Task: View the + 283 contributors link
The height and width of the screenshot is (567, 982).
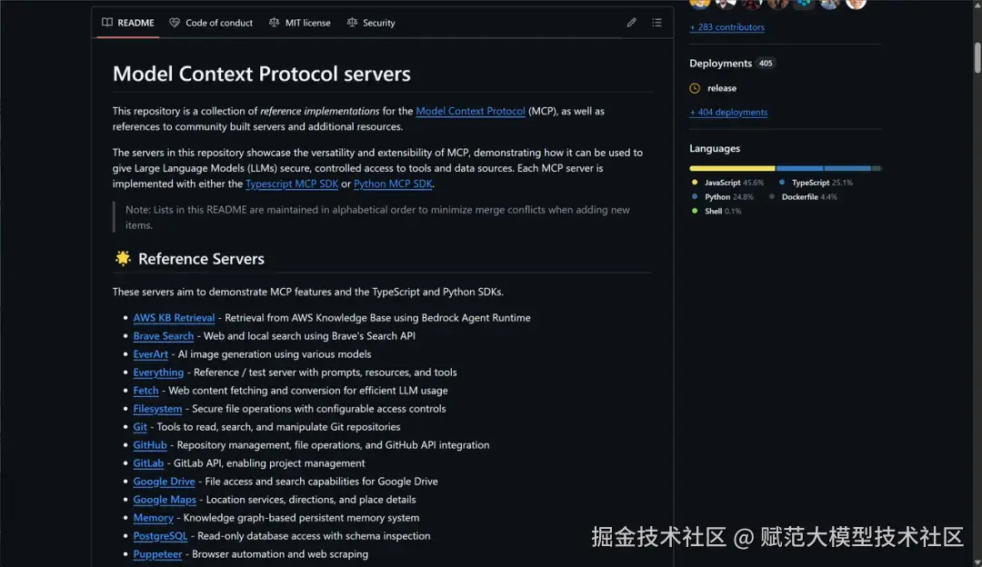Action: click(x=726, y=27)
